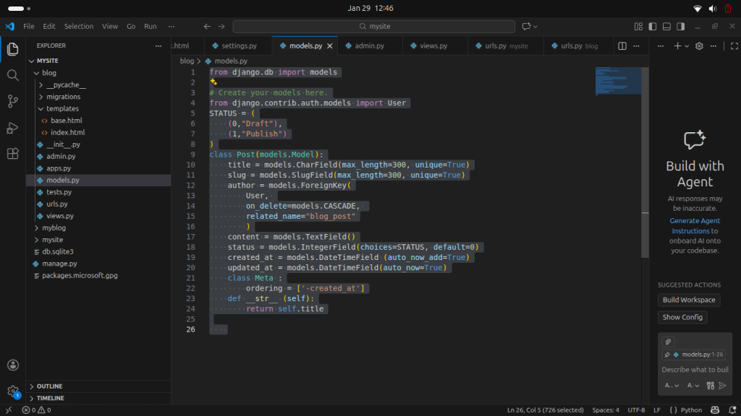Open the Source Control view
Image resolution: width=741 pixels, height=416 pixels.
click(x=12, y=101)
